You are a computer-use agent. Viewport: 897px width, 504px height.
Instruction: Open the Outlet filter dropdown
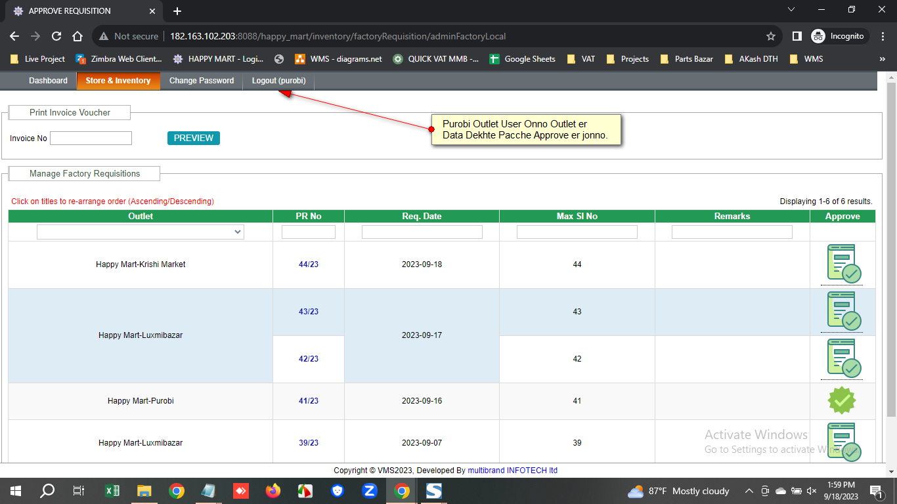point(141,232)
